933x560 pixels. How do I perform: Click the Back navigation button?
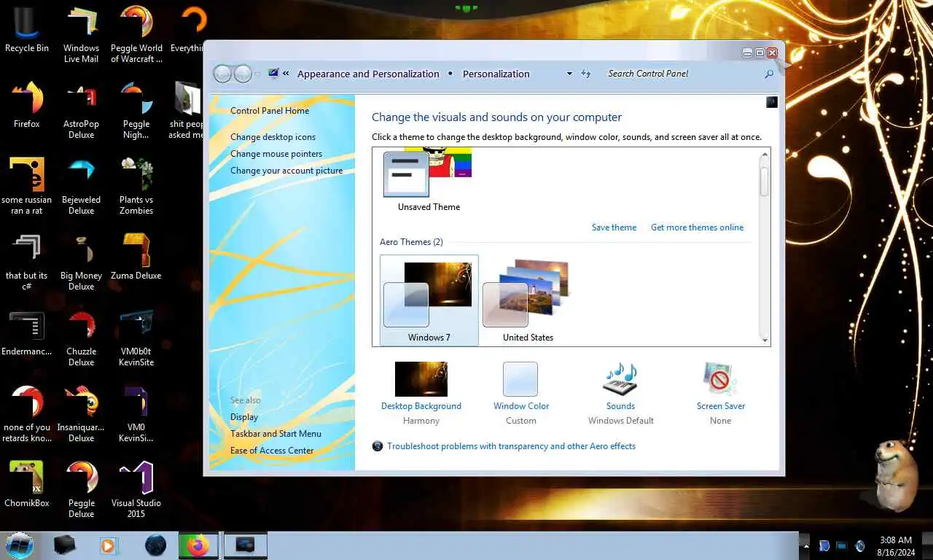click(x=222, y=74)
